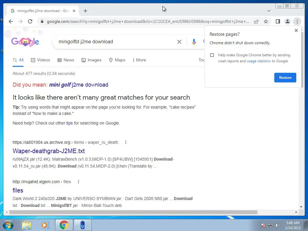This screenshot has width=308, height=231.
Task: Open options for the mujahid.xtgem.com result
Action: coord(79,182)
